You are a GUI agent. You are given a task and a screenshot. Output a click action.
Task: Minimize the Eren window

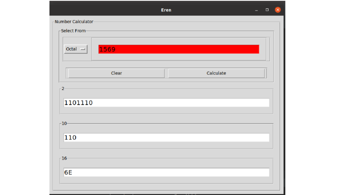pyautogui.click(x=256, y=10)
